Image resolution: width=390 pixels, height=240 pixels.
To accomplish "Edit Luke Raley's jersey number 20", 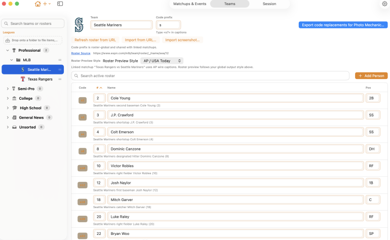I will coord(99,216).
